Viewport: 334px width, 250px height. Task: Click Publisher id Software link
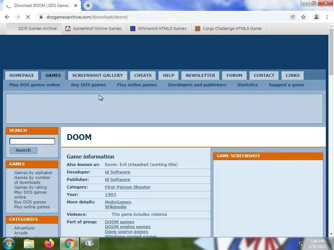(117, 179)
